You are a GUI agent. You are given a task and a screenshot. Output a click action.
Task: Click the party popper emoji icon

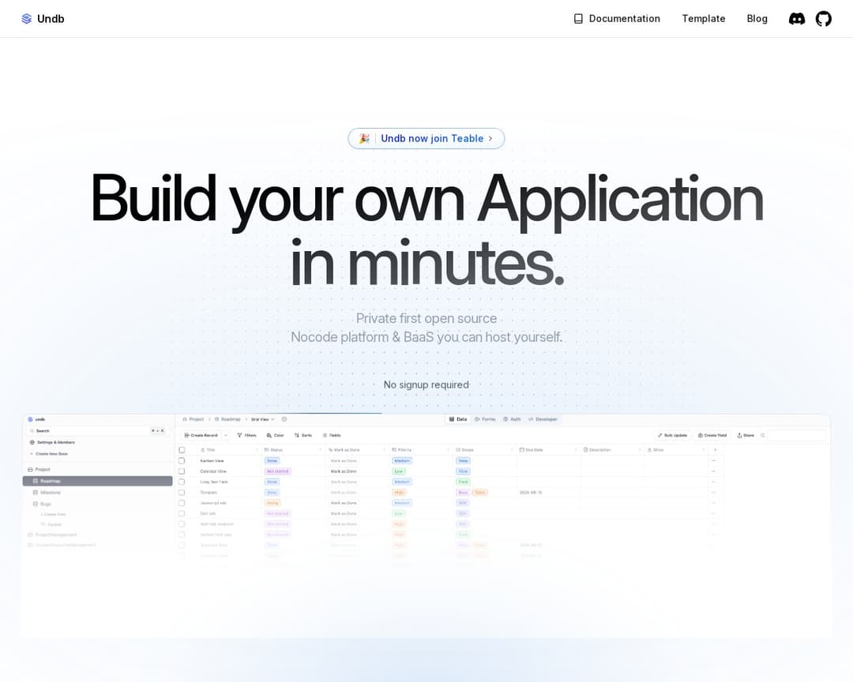coord(364,139)
